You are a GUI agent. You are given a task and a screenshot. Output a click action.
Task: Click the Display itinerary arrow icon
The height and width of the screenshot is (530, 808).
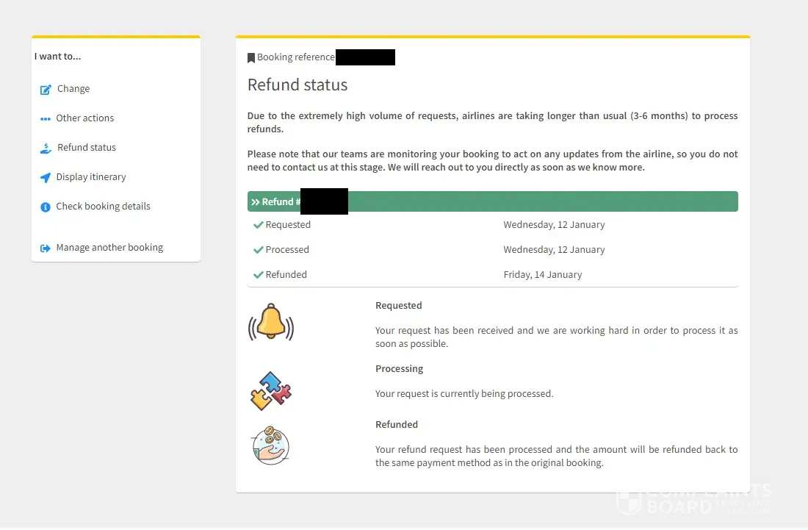[46, 178]
